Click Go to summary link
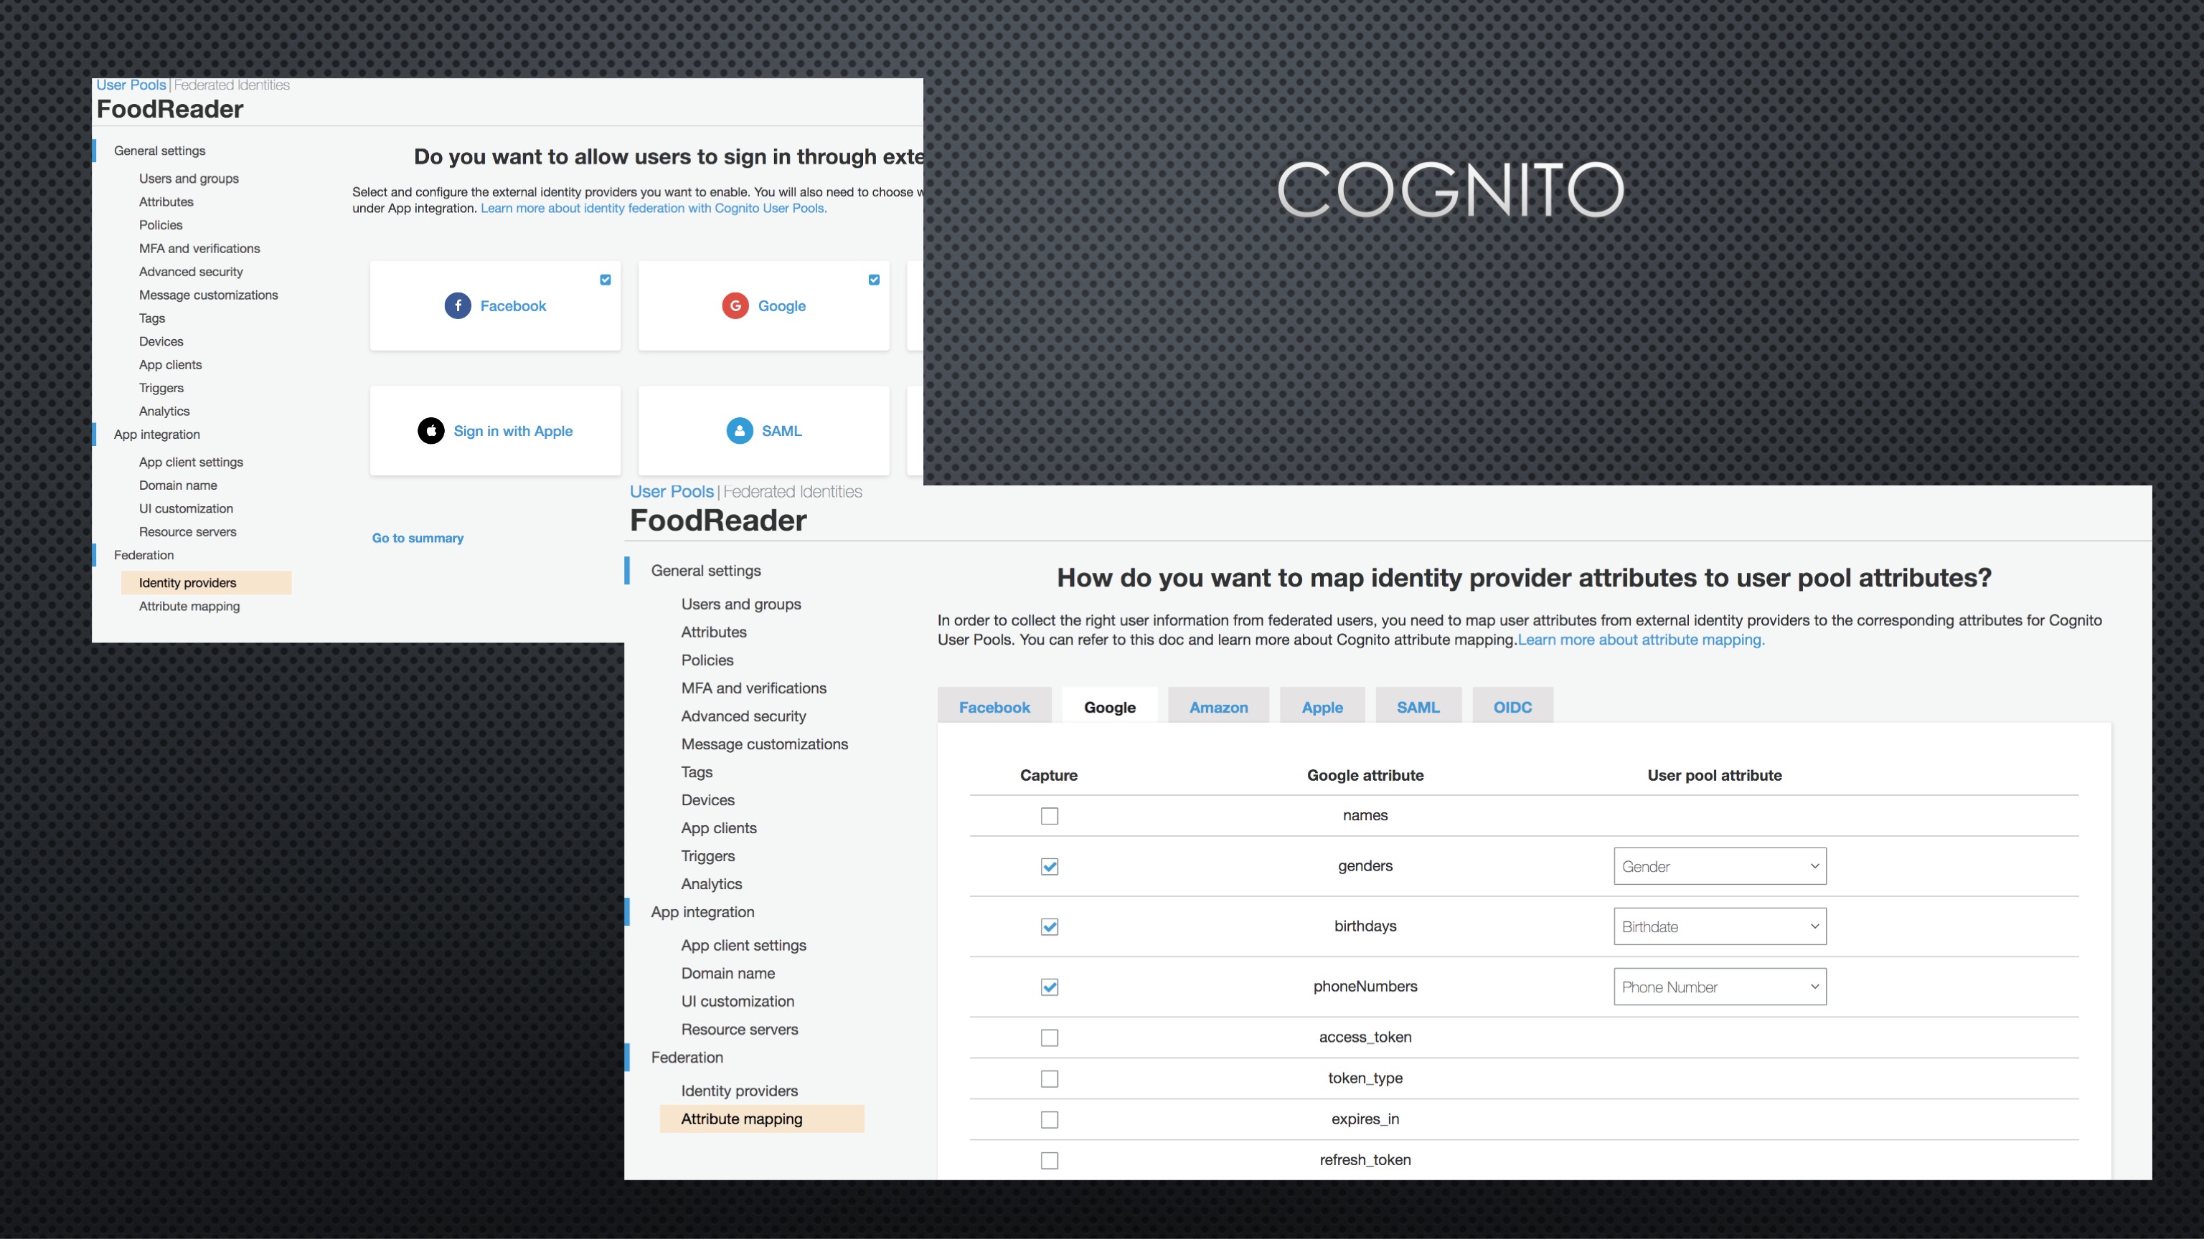Viewport: 2204px width, 1239px height. coord(418,538)
